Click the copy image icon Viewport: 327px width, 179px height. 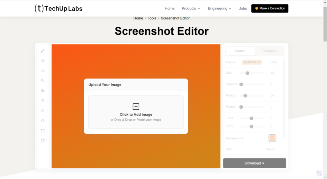43,141
